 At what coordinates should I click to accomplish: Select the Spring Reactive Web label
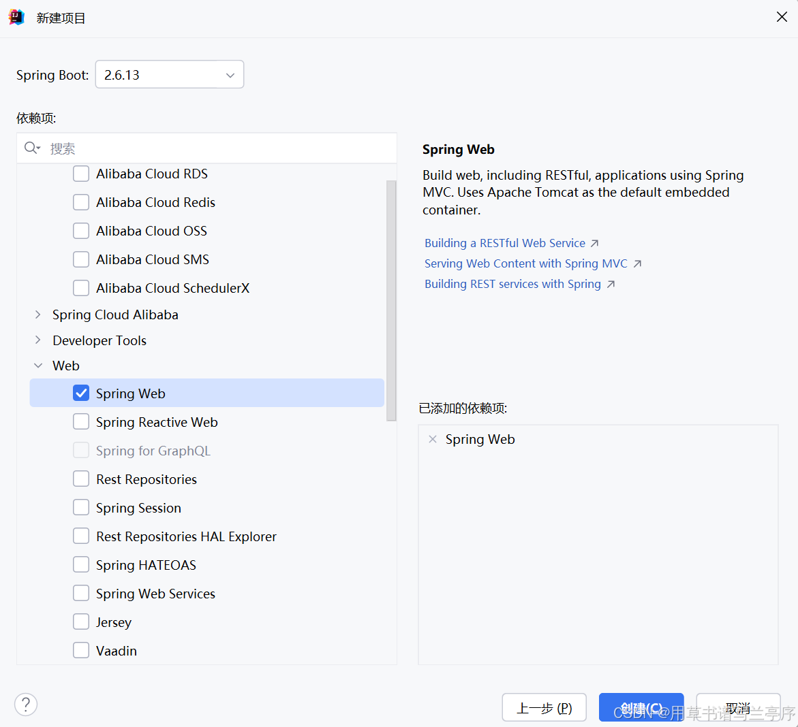(x=157, y=422)
